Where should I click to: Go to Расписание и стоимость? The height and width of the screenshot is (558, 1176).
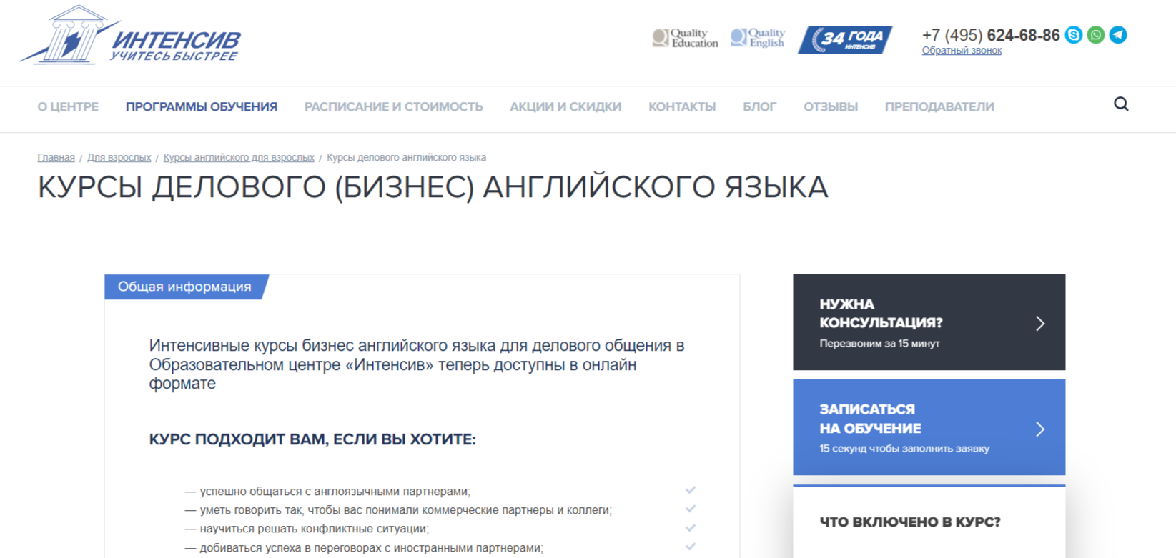[393, 106]
